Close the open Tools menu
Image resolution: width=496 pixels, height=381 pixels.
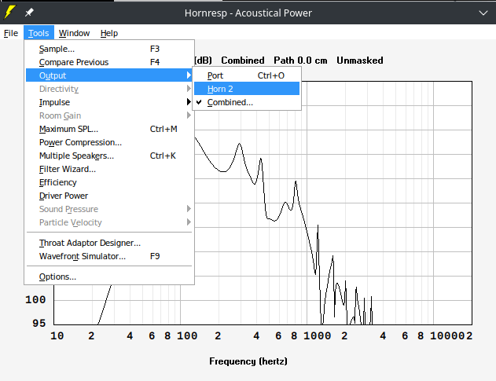click(x=39, y=33)
